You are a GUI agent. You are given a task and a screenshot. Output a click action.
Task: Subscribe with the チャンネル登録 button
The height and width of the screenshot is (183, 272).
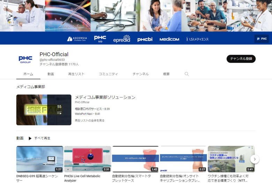[241, 59]
